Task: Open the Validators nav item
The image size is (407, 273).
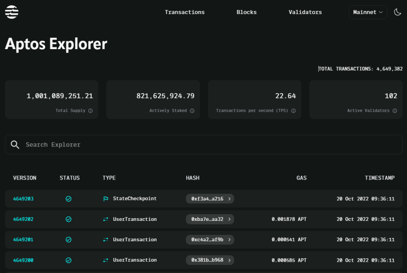Action: [305, 12]
